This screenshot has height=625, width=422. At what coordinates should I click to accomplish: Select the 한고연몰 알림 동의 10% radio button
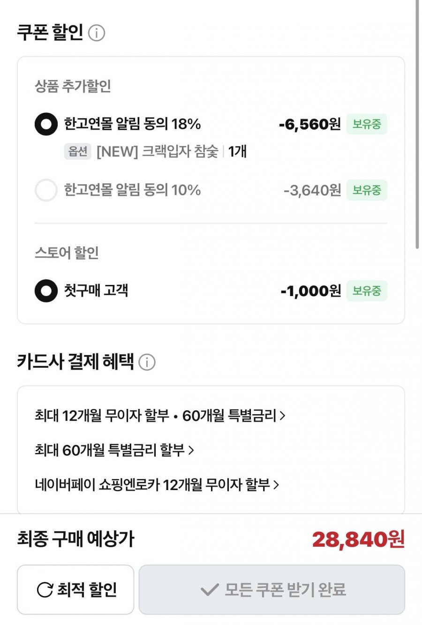[46, 190]
